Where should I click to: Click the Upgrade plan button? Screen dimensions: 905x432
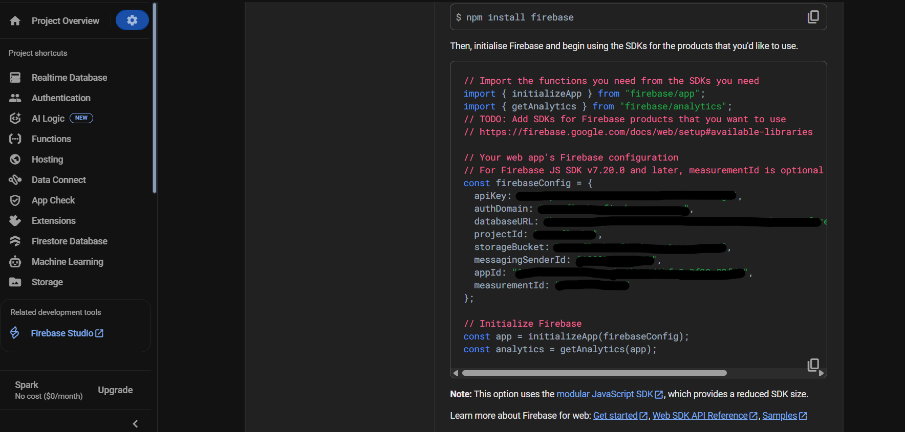(115, 390)
